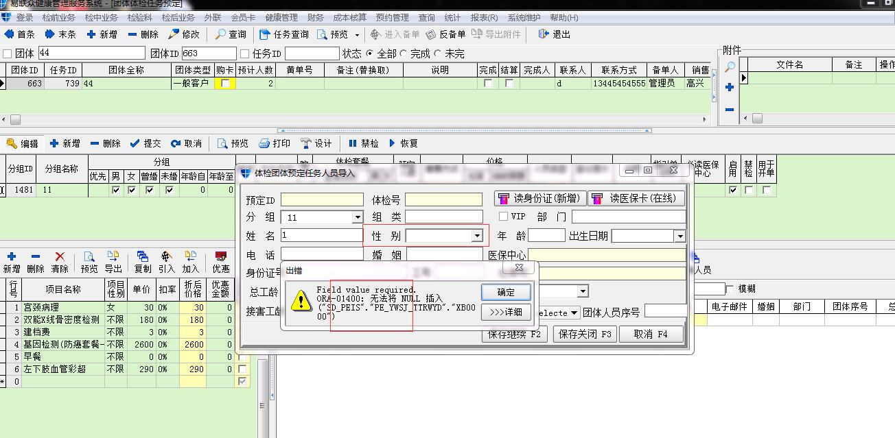
Task: Jump to last record 末条
Action: pos(60,34)
